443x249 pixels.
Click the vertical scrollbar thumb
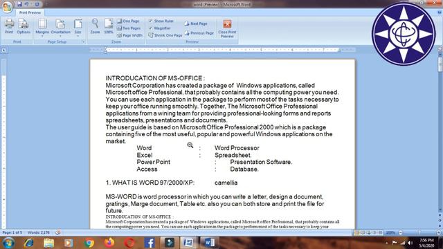click(440, 64)
